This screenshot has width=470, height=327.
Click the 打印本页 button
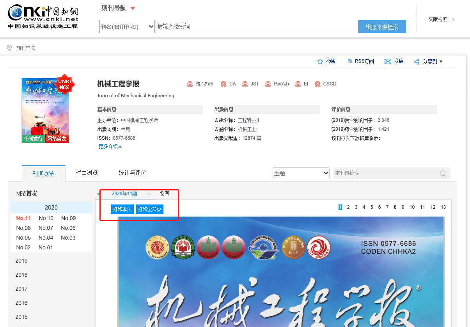[122, 210]
